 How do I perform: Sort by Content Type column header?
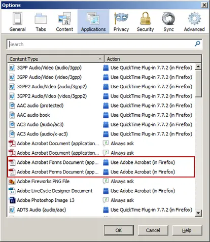click(56, 59)
